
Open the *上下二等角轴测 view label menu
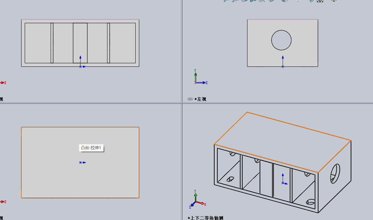tap(206, 218)
